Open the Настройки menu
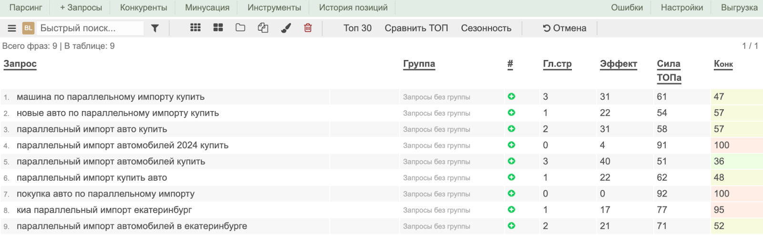The width and height of the screenshot is (763, 235). click(681, 8)
